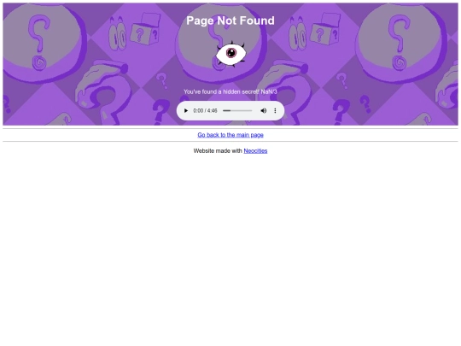The width and height of the screenshot is (461, 346).
Task: Click the dark question mark right of the audio player
Action: click(x=341, y=112)
